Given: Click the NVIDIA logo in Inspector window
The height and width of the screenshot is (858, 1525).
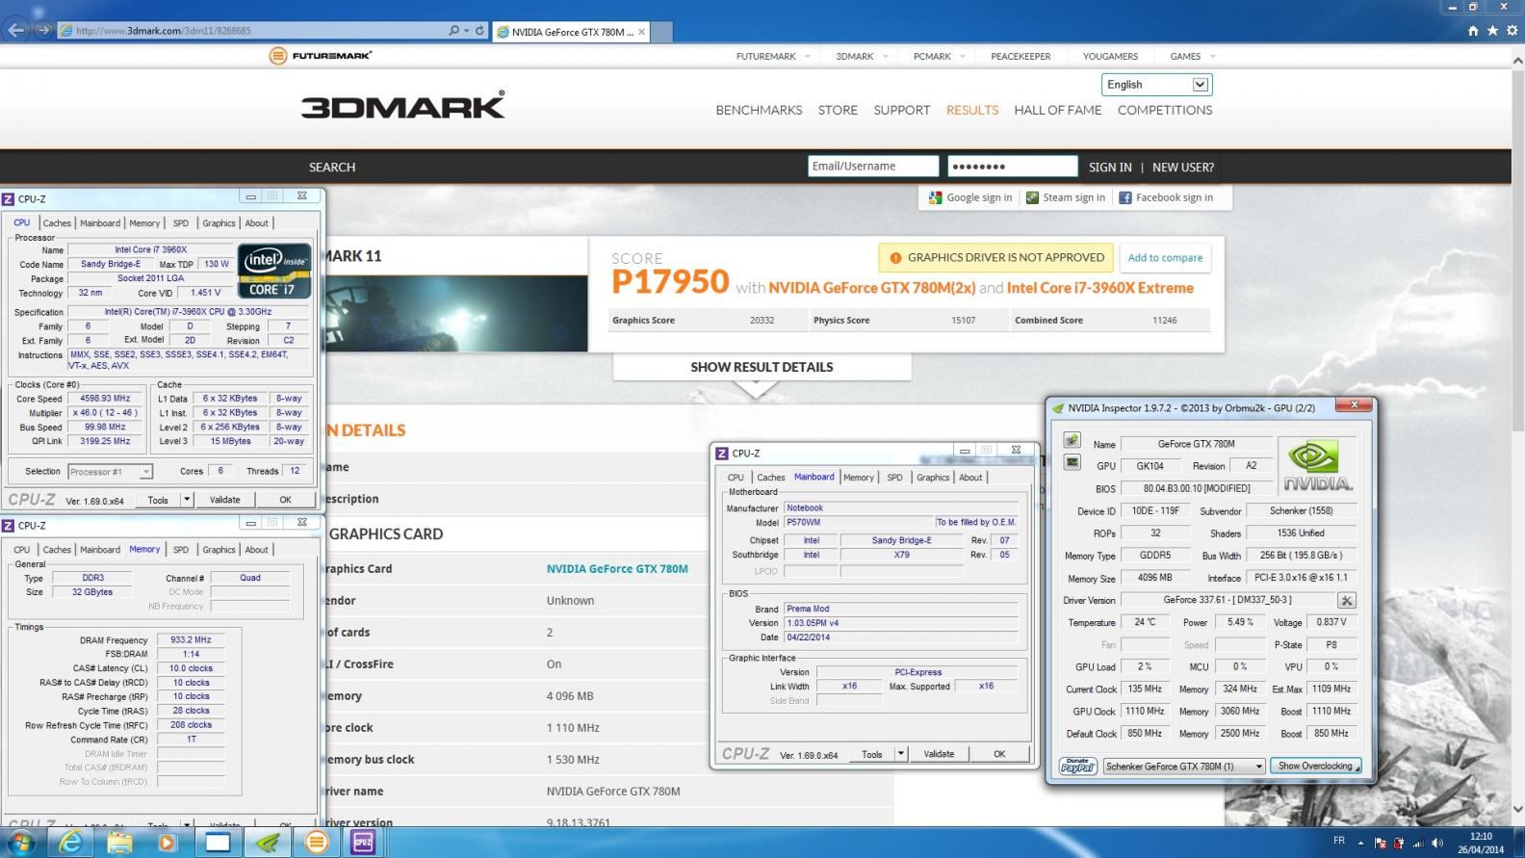Looking at the screenshot, I should click(1317, 465).
